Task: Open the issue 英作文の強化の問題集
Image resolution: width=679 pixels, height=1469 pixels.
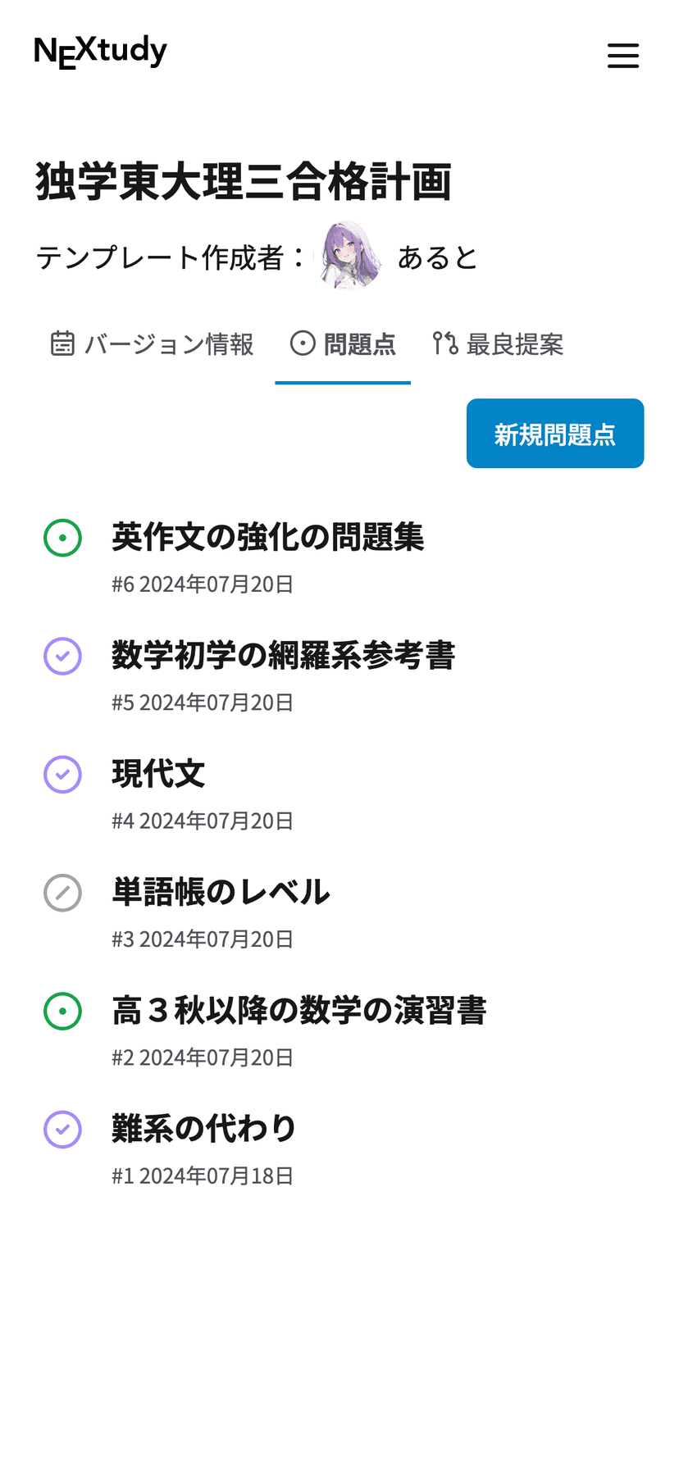Action: point(268,538)
